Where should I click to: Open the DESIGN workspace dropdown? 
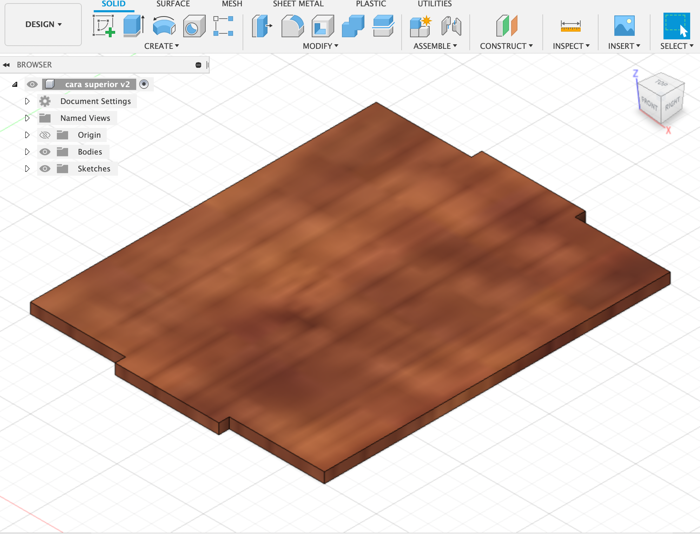point(43,24)
